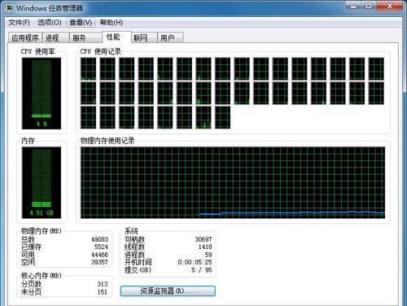Image resolution: width=407 pixels, height=306 pixels.
Task: Switch to the 用户 tab
Action: [x=170, y=37]
